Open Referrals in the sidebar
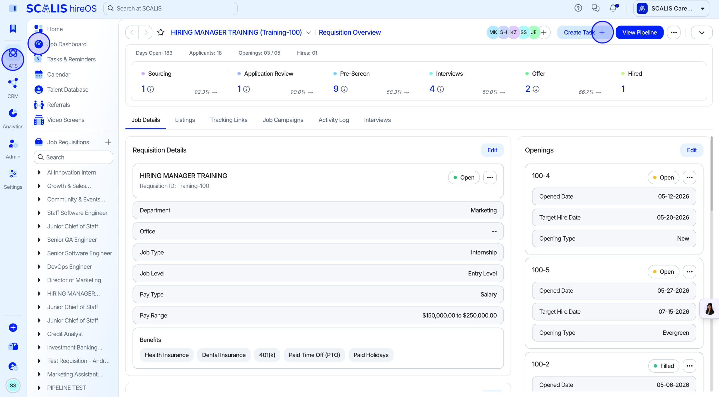 tap(58, 105)
